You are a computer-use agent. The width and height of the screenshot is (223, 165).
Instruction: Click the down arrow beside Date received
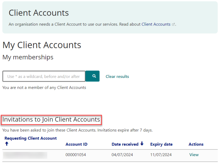coord(142,144)
